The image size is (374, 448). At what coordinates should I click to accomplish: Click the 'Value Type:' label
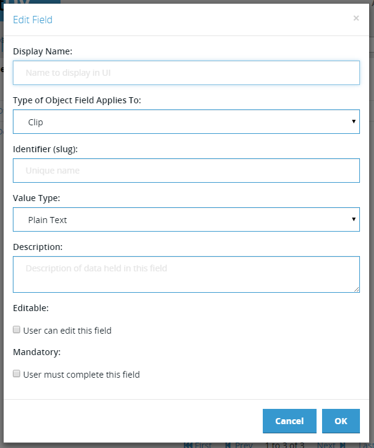pos(37,198)
